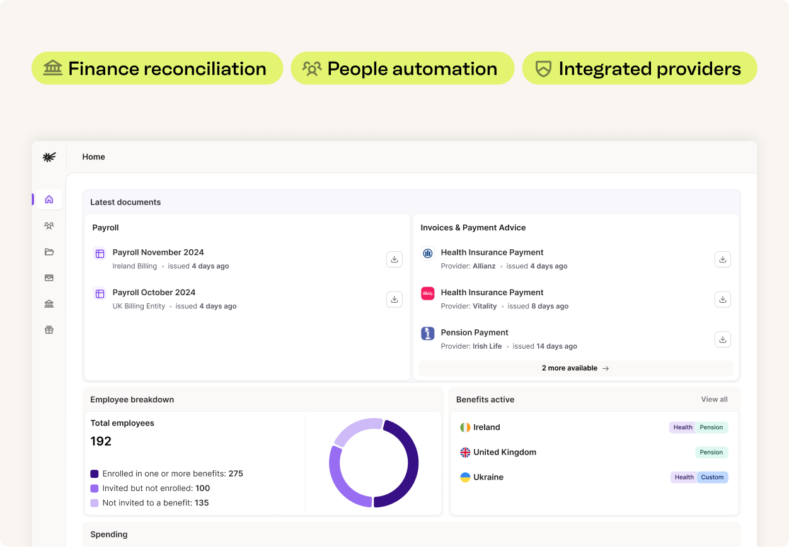Download Irish Life Pension Payment
The image size is (789, 547).
pos(723,339)
